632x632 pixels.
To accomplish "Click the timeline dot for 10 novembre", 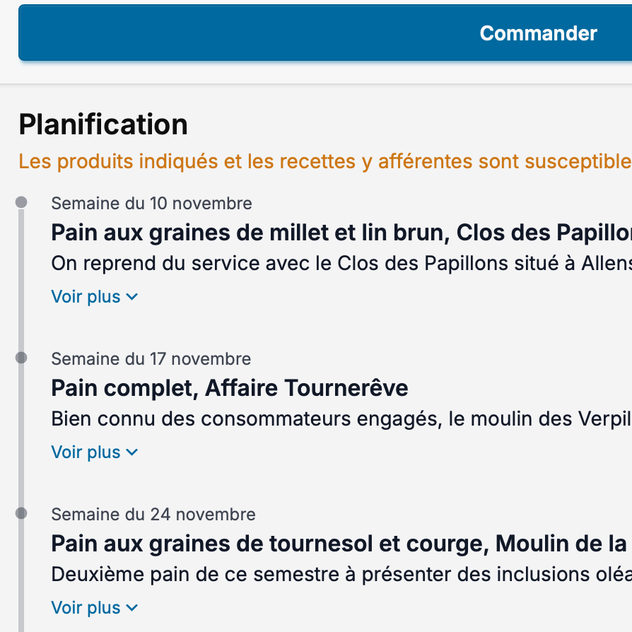I will coord(21,203).
